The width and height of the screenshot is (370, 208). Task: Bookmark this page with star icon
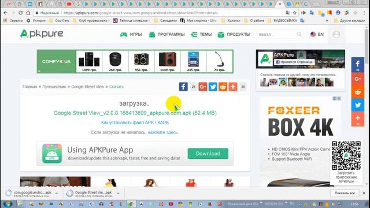[294, 13]
